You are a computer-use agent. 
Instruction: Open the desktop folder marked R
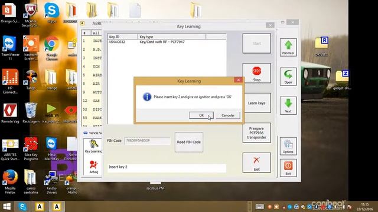point(321,47)
